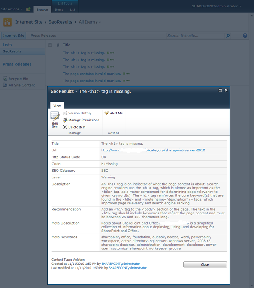Viewport: 254px width, 288px height.
Task: Choose Delete Item in the ribbon
Action: point(74,127)
